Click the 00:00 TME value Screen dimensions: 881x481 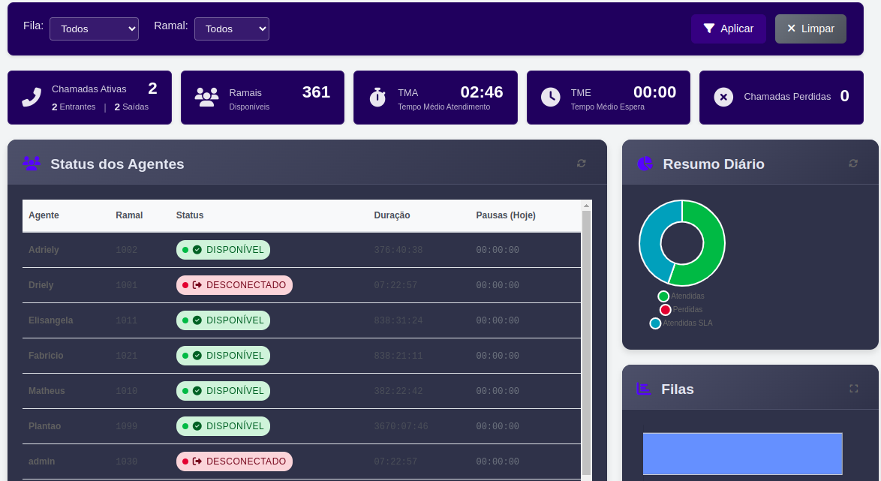click(x=654, y=92)
